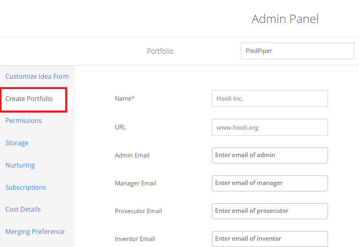Open Cost Details

23,209
